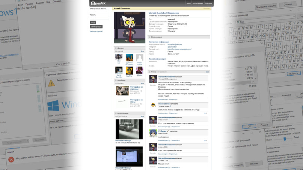The height and width of the screenshot is (170, 303).
Task: Click the warning icon in delete dialog
Action: click(x=51, y=83)
